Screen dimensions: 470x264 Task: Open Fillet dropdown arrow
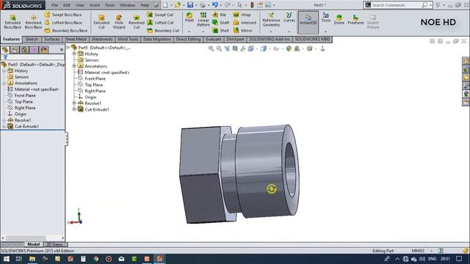189,32
